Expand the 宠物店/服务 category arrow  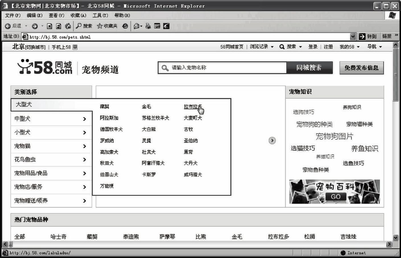(x=84, y=187)
